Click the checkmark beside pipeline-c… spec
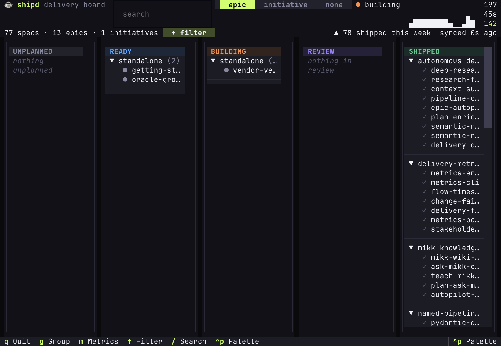The image size is (501, 346). 424,98
